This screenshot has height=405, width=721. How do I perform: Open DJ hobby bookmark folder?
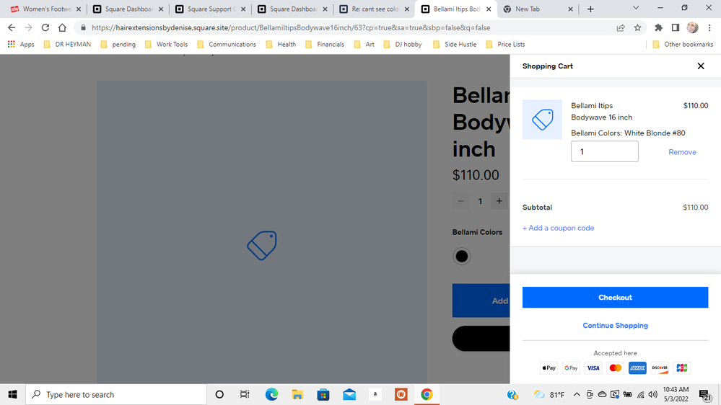(402, 45)
